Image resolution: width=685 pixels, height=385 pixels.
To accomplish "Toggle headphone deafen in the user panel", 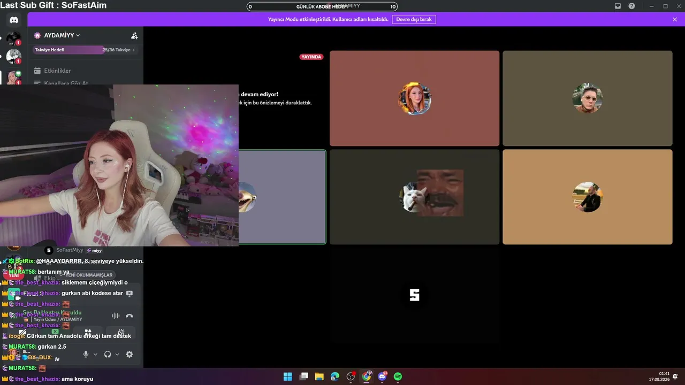I will pyautogui.click(x=108, y=354).
